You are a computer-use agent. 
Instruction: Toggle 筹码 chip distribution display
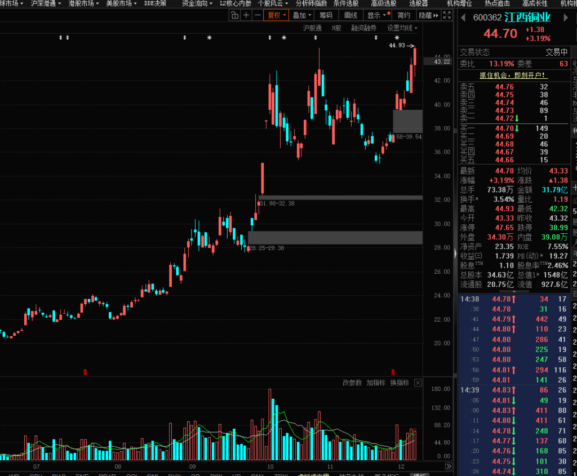tap(326, 15)
